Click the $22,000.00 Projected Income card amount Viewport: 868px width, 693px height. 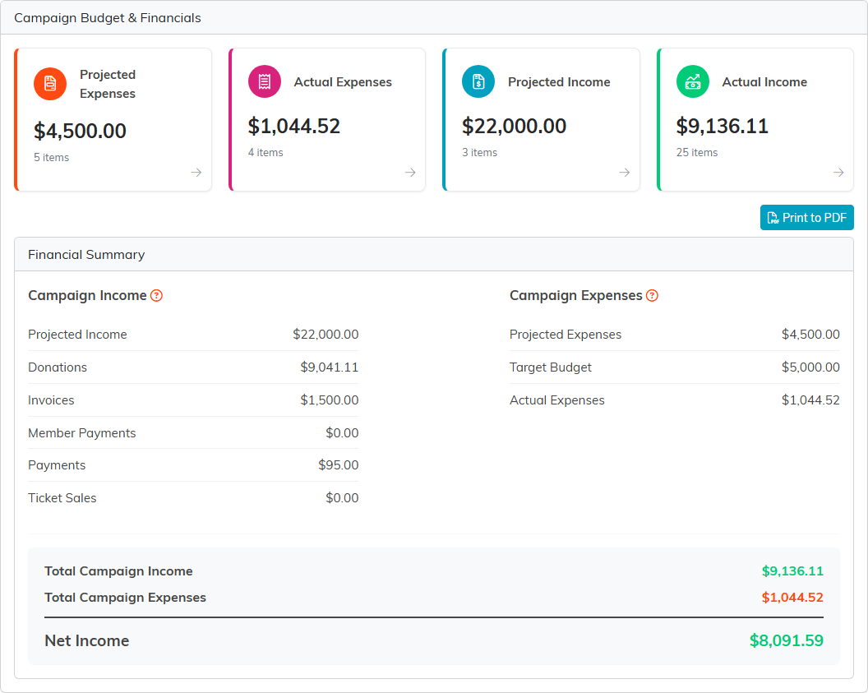(515, 127)
